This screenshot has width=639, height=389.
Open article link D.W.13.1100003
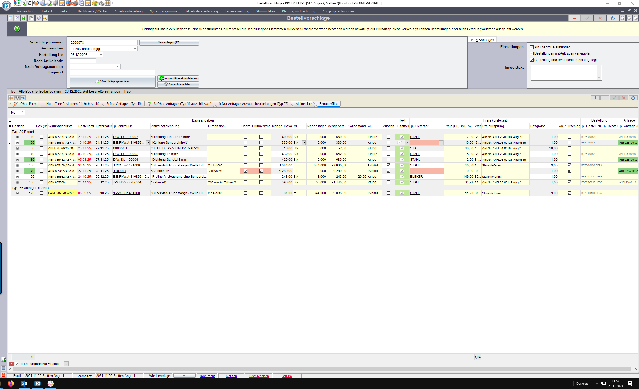125,137
